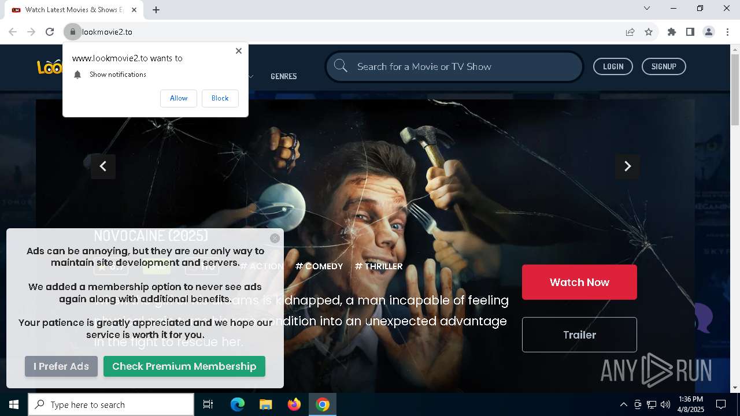Open the Windows Start menu
The height and width of the screenshot is (416, 740).
pos(14,404)
